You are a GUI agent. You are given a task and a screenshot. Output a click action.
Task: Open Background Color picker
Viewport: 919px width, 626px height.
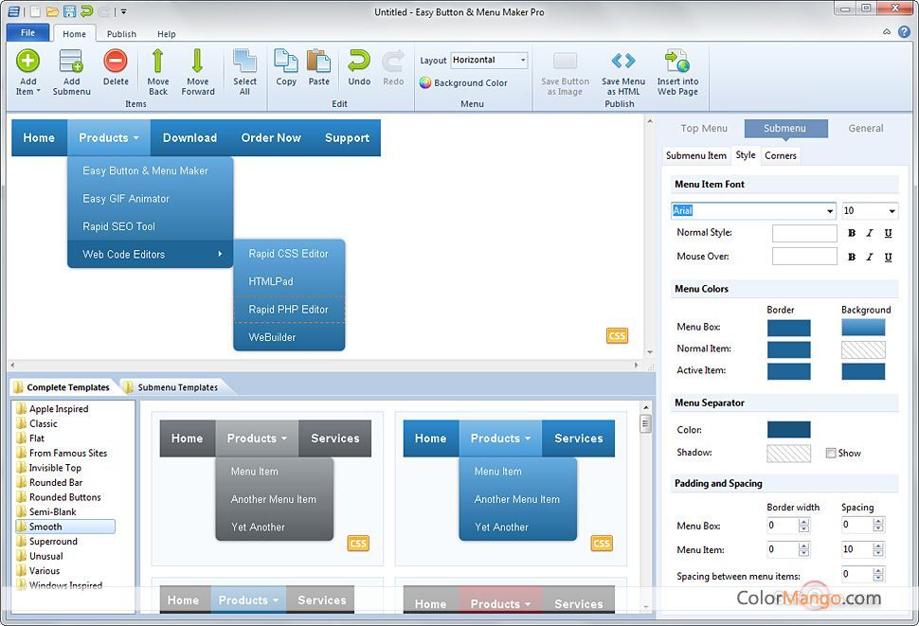[463, 83]
